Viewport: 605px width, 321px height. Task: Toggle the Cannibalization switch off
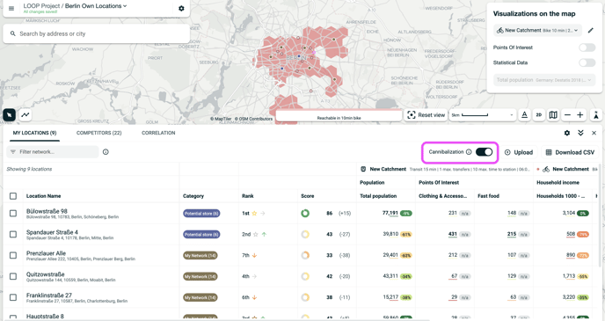(x=484, y=152)
